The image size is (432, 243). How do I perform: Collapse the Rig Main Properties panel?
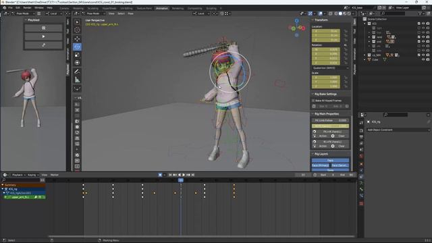tap(313, 114)
